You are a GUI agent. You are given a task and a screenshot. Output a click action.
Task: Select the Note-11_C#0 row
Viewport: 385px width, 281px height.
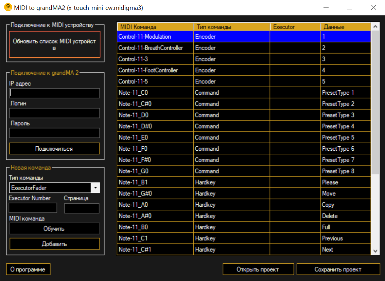point(244,104)
